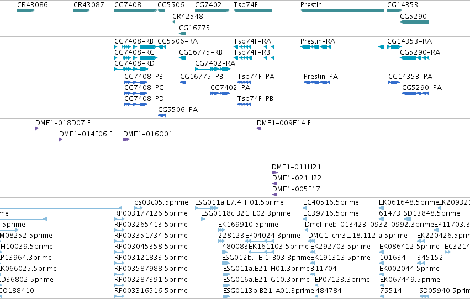Select the Prestin gene bar
The width and height of the screenshot is (470, 299).
[342, 10]
